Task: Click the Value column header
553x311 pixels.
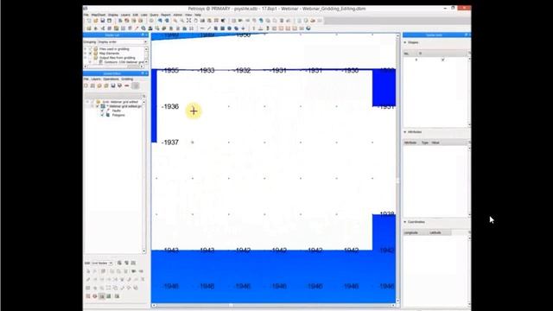Action: 435,143
